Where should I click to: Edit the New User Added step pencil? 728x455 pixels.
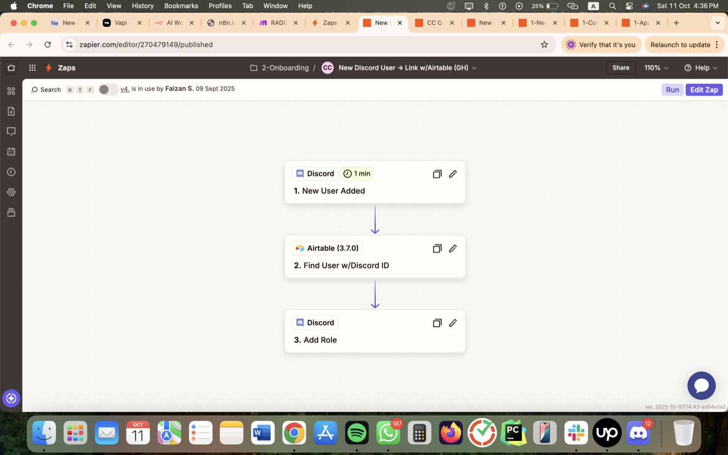point(453,174)
